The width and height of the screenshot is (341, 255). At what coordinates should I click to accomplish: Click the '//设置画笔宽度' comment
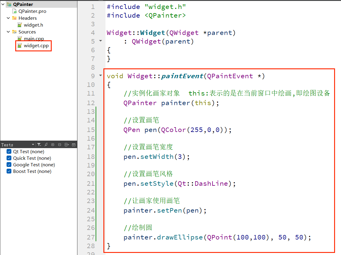[148, 147]
